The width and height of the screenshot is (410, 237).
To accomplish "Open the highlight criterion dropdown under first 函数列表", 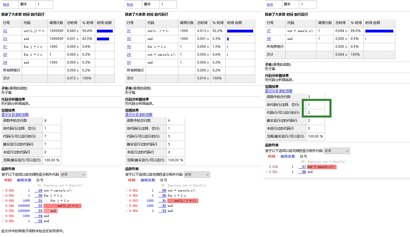I will (x=73, y=174).
